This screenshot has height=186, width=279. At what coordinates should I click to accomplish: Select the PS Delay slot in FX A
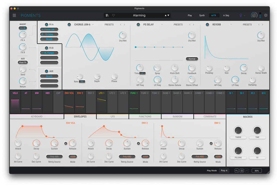[x=49, y=34]
